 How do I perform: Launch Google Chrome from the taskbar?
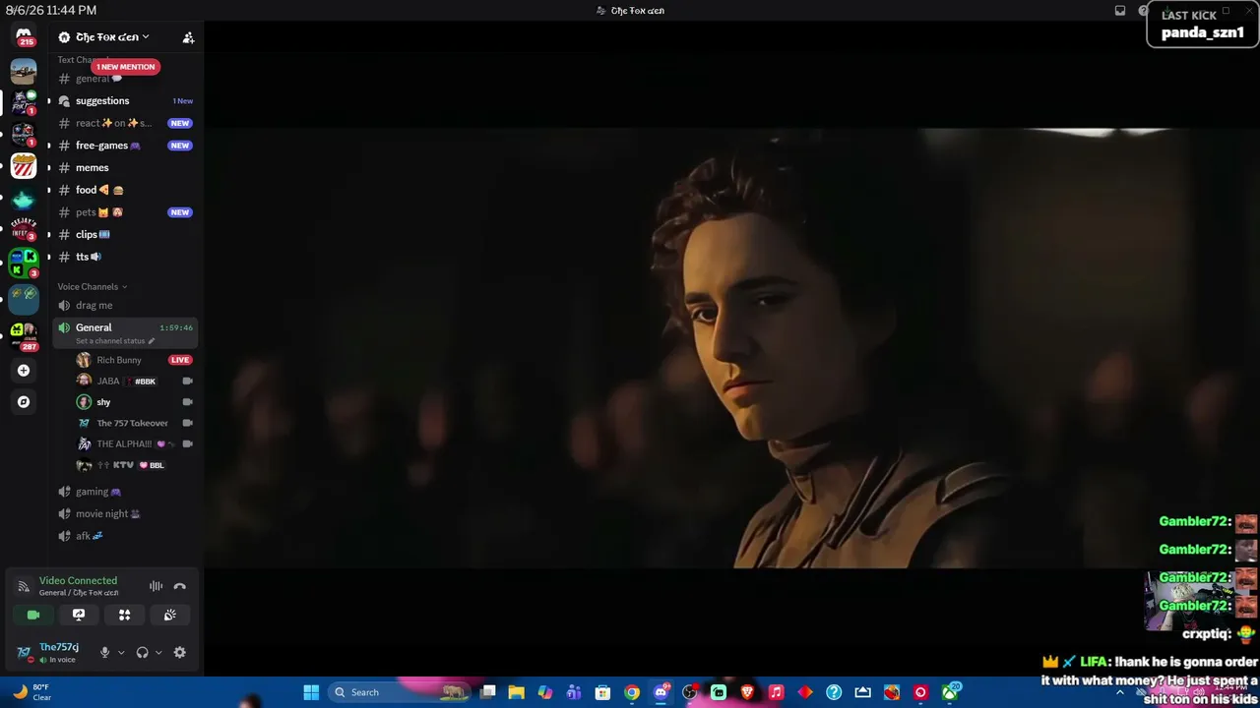pos(632,692)
